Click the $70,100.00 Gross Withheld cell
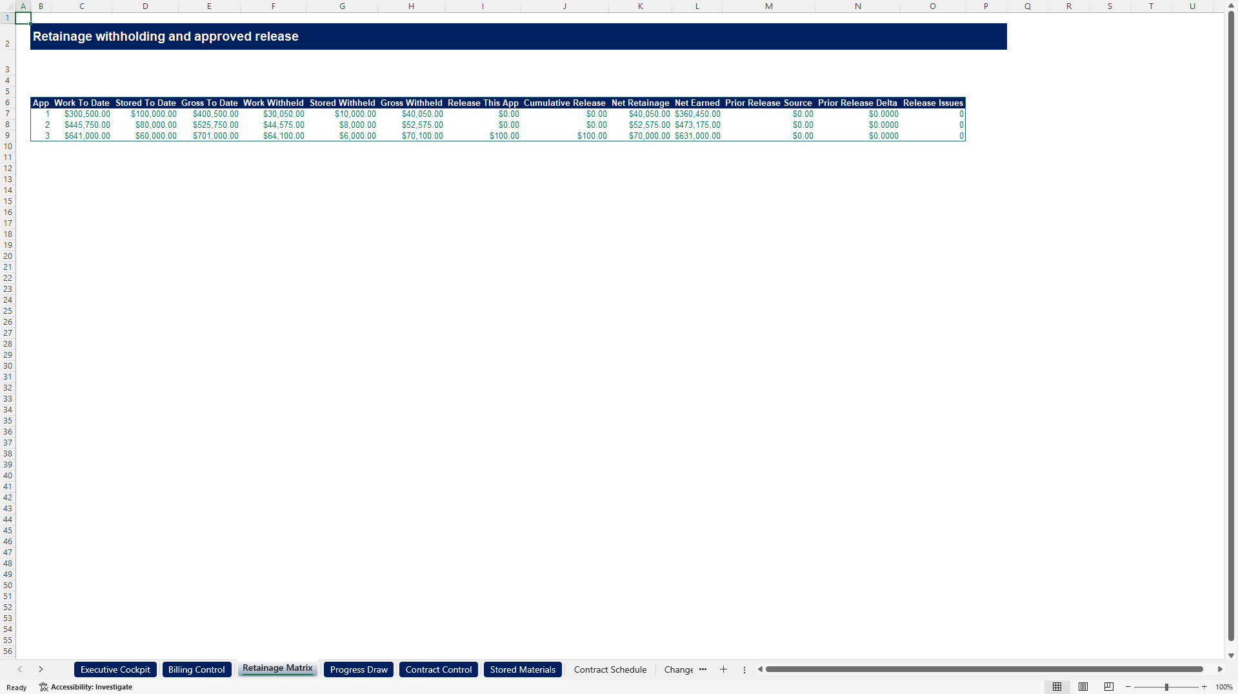Image resolution: width=1238 pixels, height=694 pixels. pos(412,136)
